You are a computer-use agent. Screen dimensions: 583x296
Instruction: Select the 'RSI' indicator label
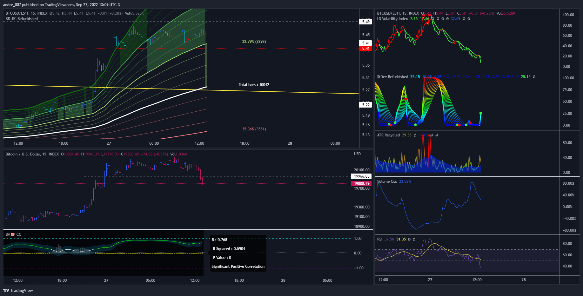pos(379,239)
